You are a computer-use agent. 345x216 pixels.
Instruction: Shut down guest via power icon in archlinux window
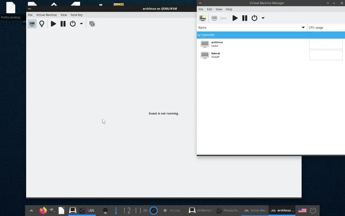(x=73, y=24)
